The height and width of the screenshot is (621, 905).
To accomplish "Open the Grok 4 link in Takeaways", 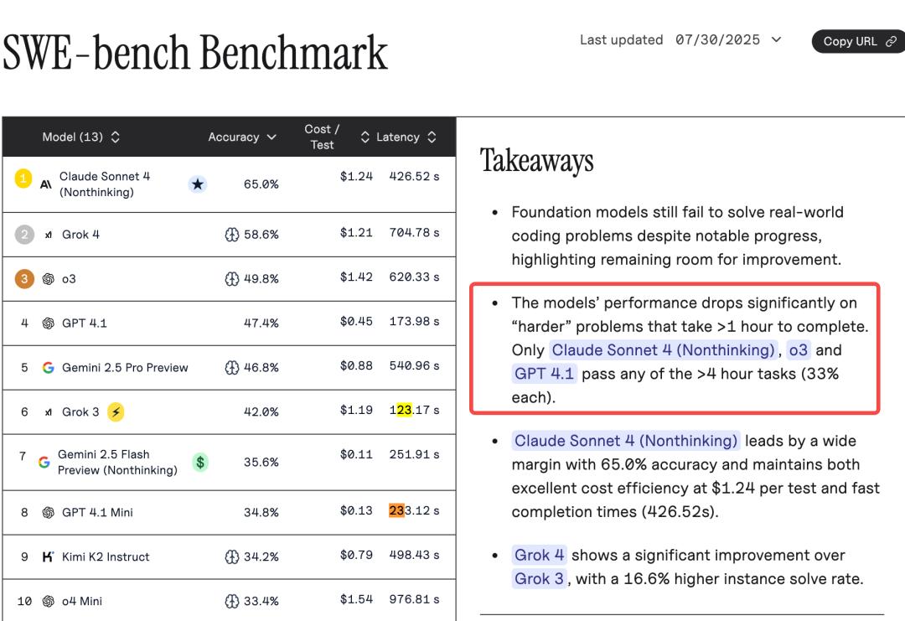I will click(539, 555).
